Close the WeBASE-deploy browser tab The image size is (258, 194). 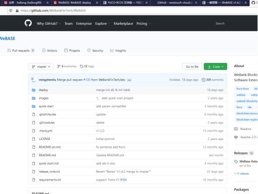[x=97, y=3]
